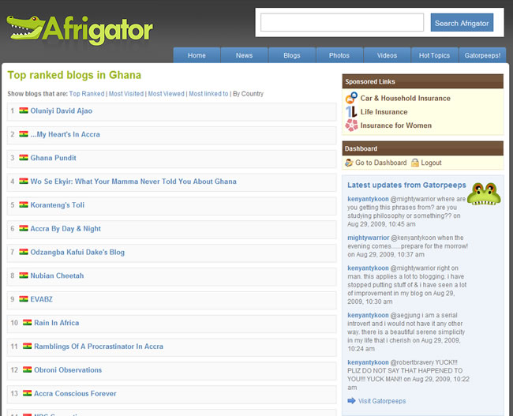Click the Logout link

click(x=431, y=163)
